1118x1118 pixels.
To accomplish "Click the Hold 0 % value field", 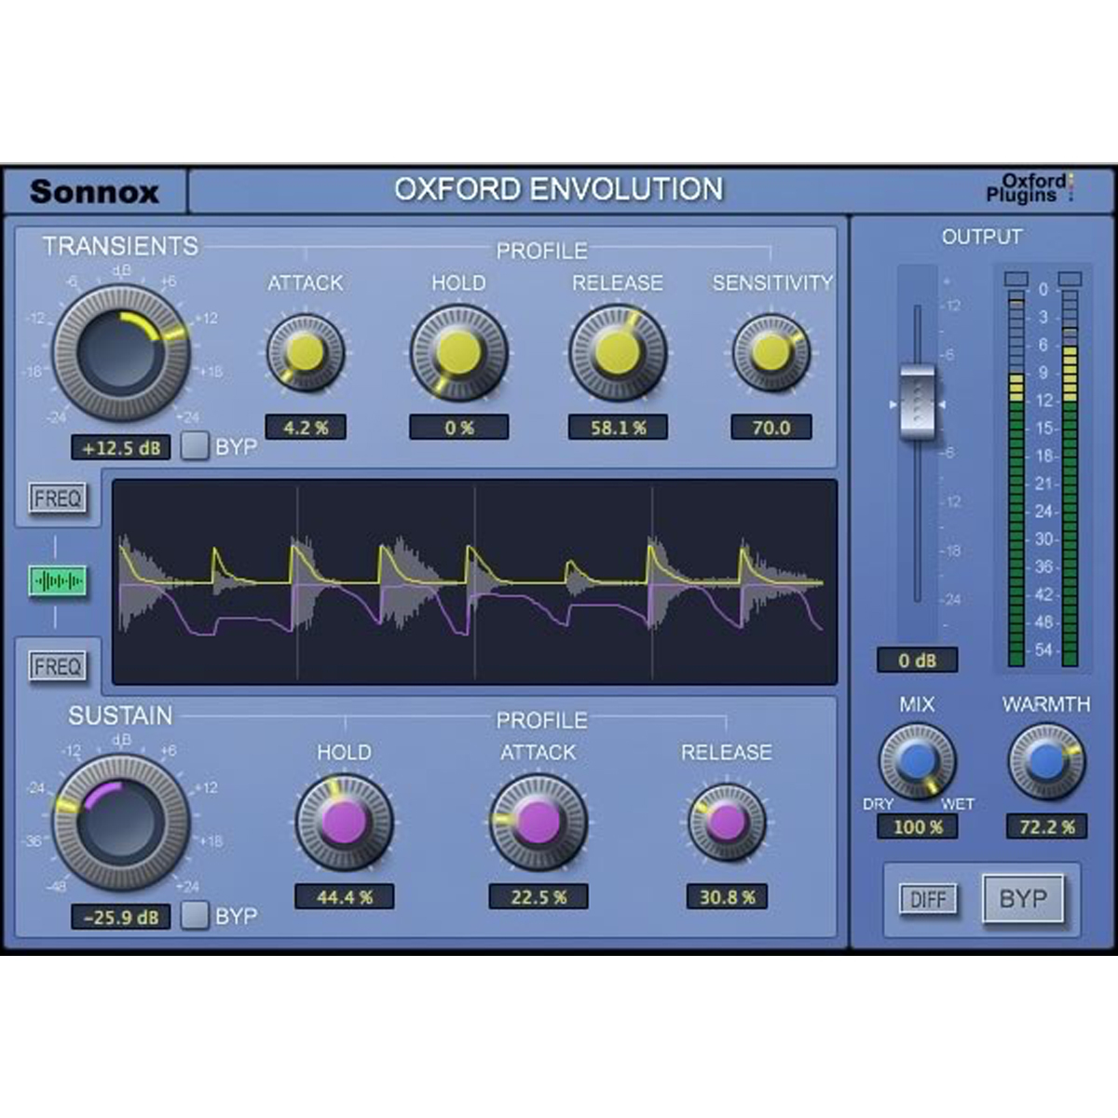I will coord(458,428).
